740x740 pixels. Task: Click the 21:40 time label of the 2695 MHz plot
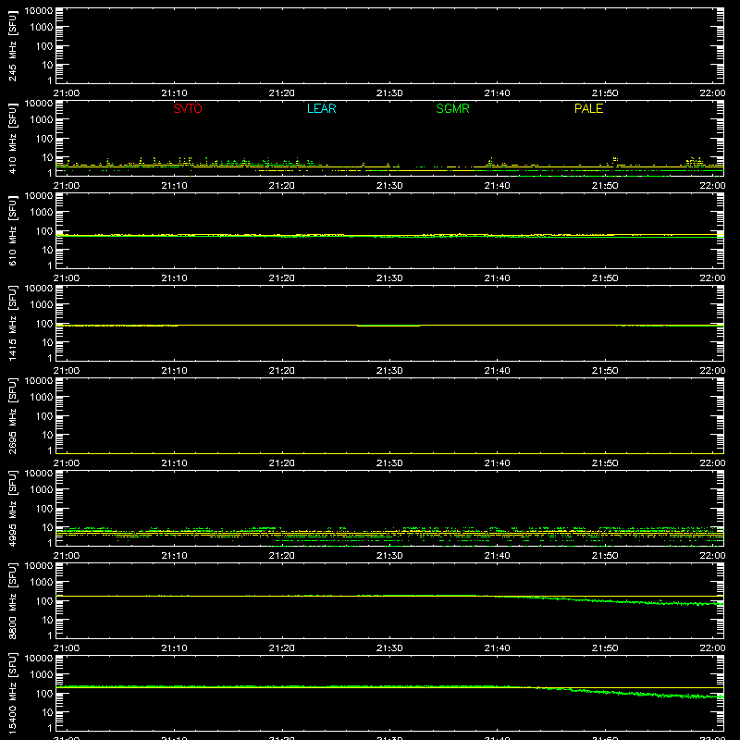(497, 463)
